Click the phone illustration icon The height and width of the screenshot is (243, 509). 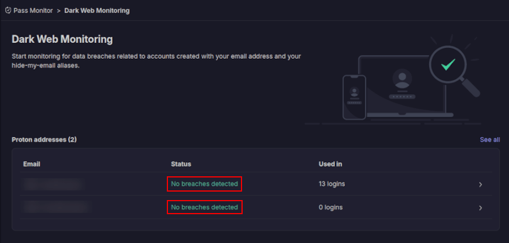pos(355,97)
